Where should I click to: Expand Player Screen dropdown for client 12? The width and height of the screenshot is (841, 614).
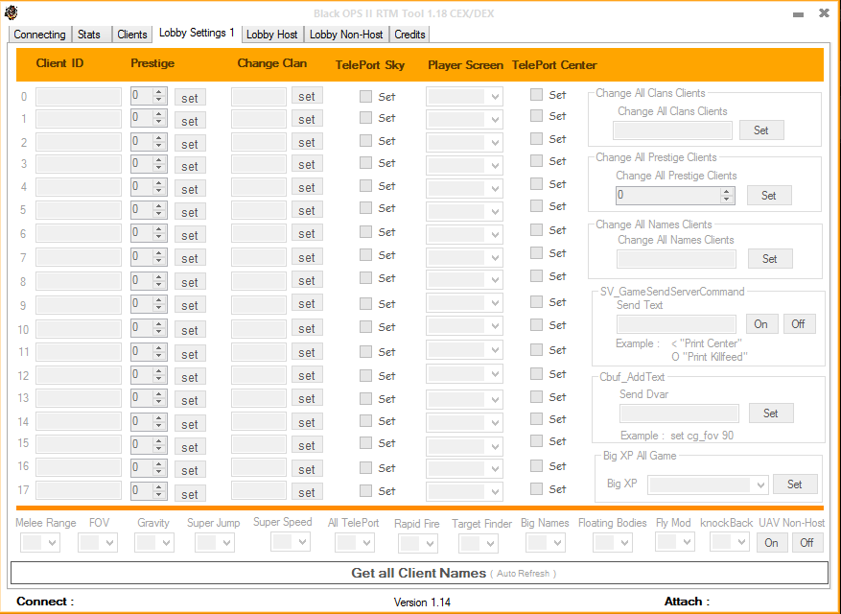pyautogui.click(x=464, y=375)
